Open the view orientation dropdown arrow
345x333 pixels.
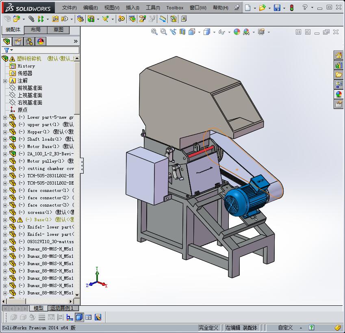pyautogui.click(x=200, y=33)
